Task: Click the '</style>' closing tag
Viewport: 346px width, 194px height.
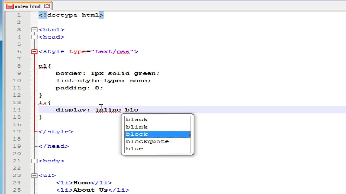Action: coord(56,131)
